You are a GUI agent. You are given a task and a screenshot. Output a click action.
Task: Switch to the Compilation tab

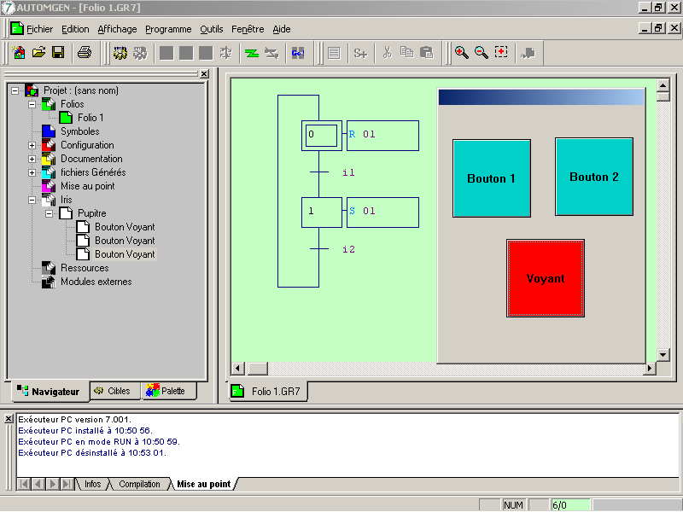click(139, 484)
